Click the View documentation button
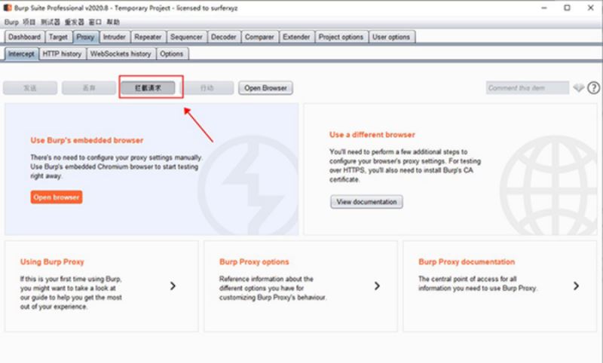Viewport: 603px width, 363px height. (x=366, y=202)
